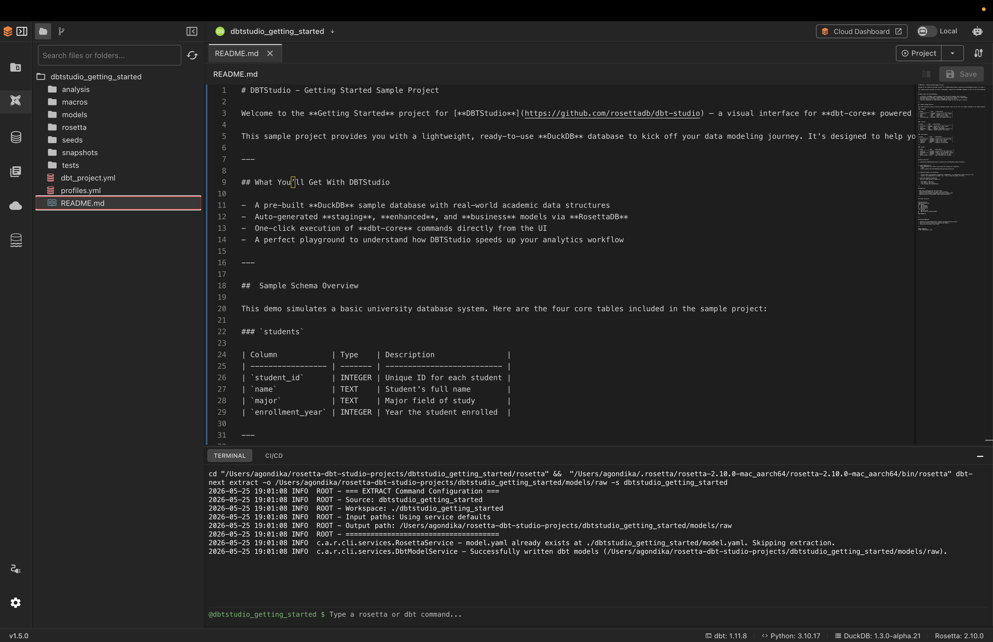The width and height of the screenshot is (993, 642).
Task: Click editor line number 18
Action: point(222,286)
